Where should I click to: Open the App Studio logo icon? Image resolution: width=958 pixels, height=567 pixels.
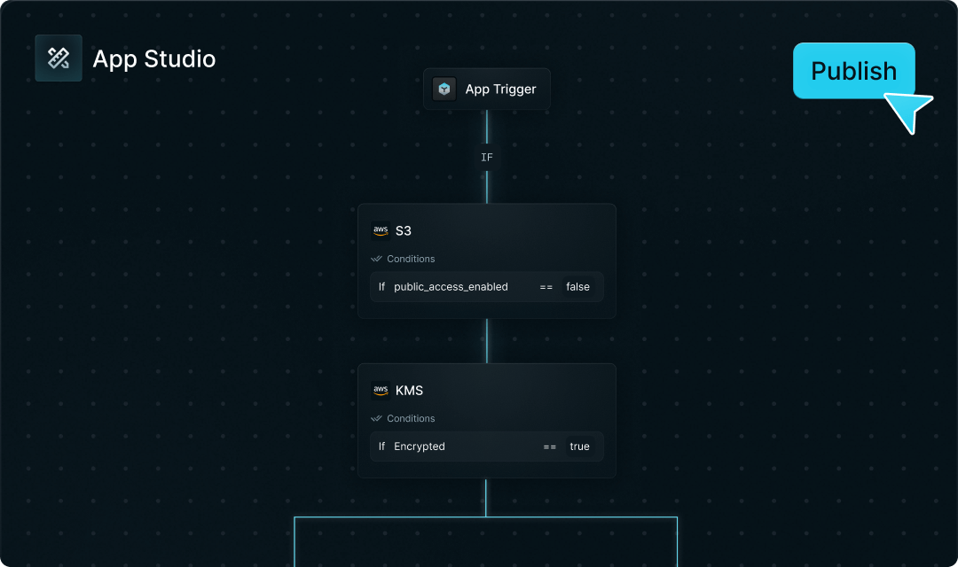coord(59,58)
